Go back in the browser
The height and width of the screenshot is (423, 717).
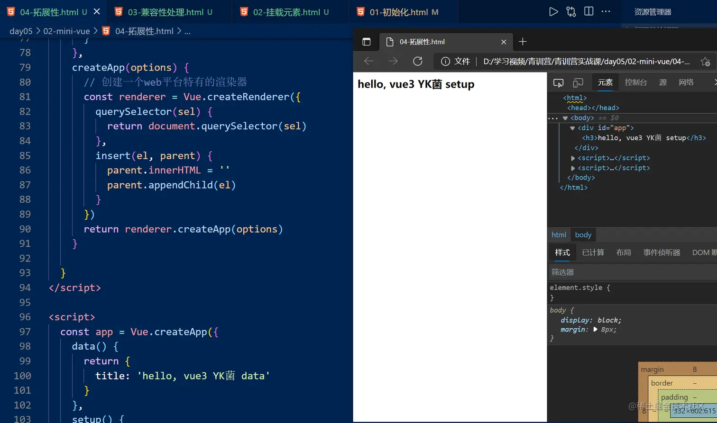coord(368,61)
